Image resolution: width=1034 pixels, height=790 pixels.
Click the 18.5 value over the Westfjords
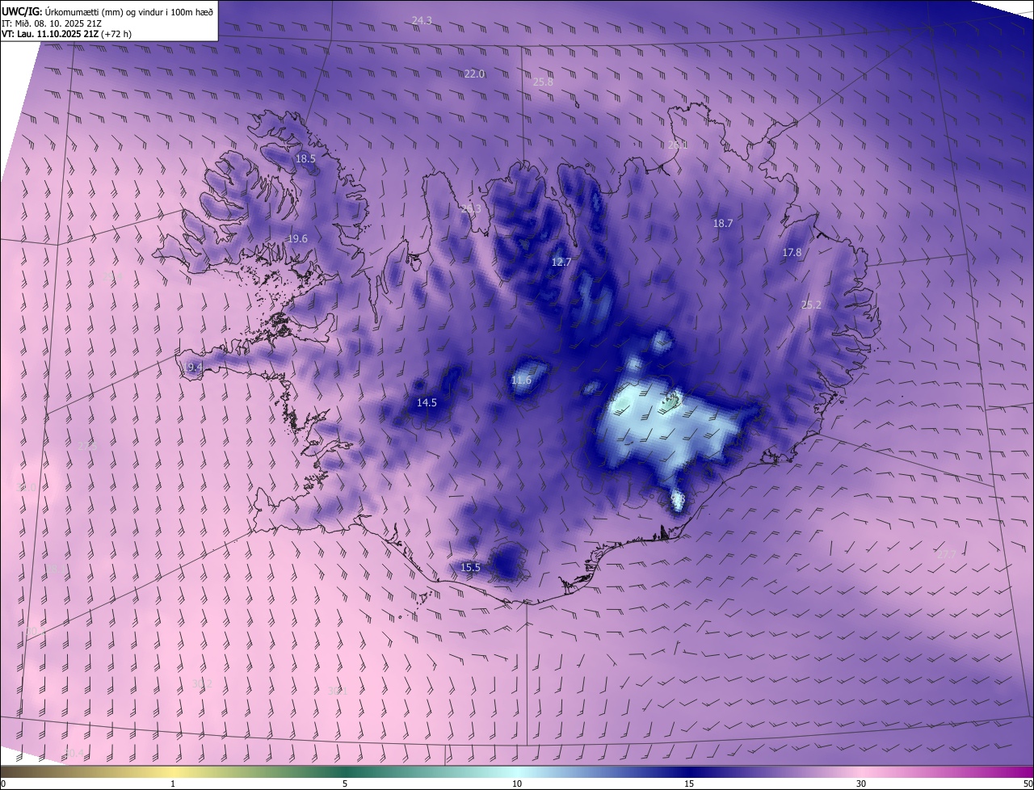(305, 159)
